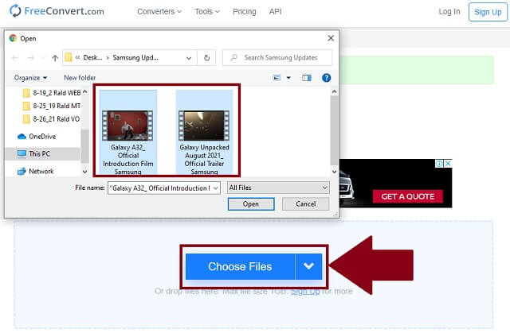
Task: Select OneDrive in the navigation pane
Action: 37,137
